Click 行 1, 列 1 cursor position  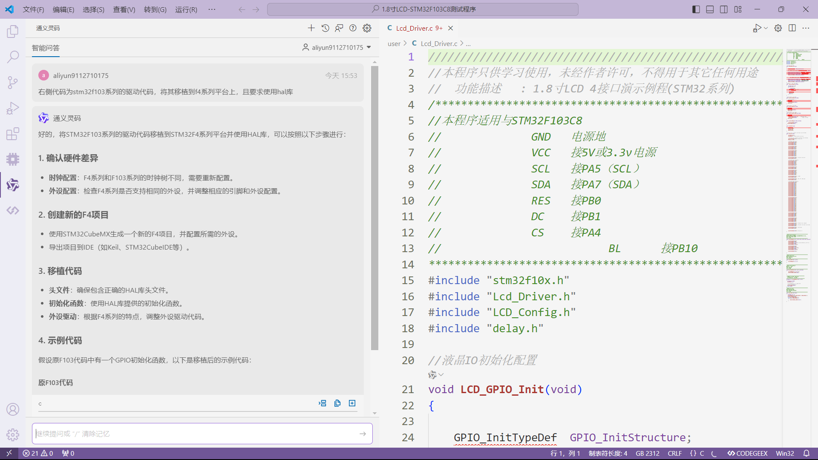point(565,453)
